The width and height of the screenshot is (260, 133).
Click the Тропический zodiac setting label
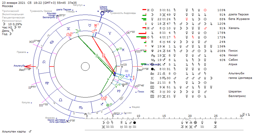[x=10, y=11]
